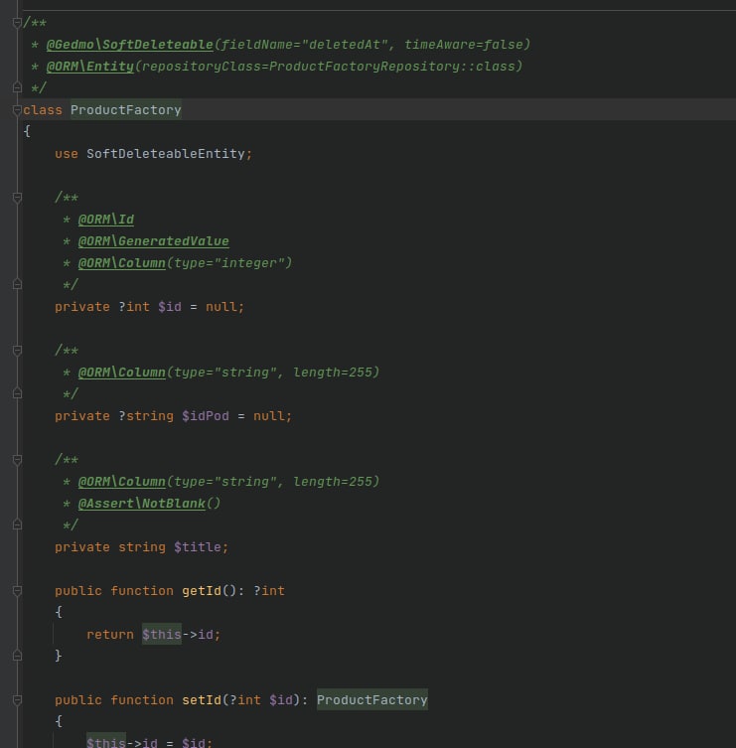This screenshot has height=748, width=736.
Task: Click the 'class' keyword
Action: 43,110
